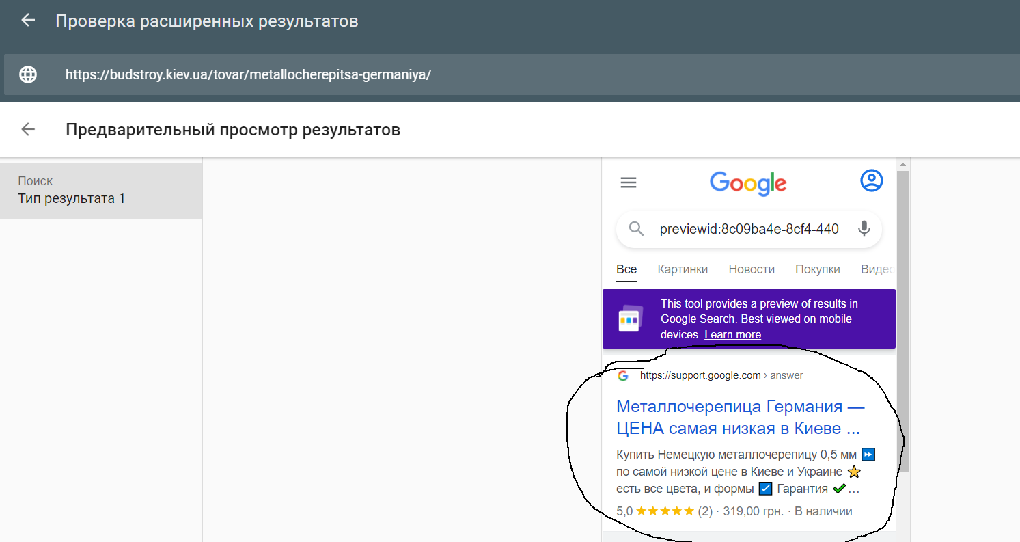Click snippet text Купить Немецкую металлочерепицу
The height and width of the screenshot is (542, 1020).
point(745,472)
